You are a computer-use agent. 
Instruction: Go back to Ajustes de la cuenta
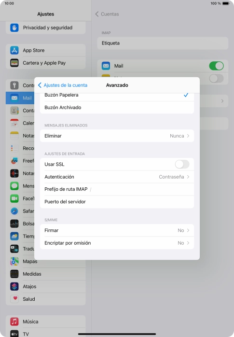point(63,85)
